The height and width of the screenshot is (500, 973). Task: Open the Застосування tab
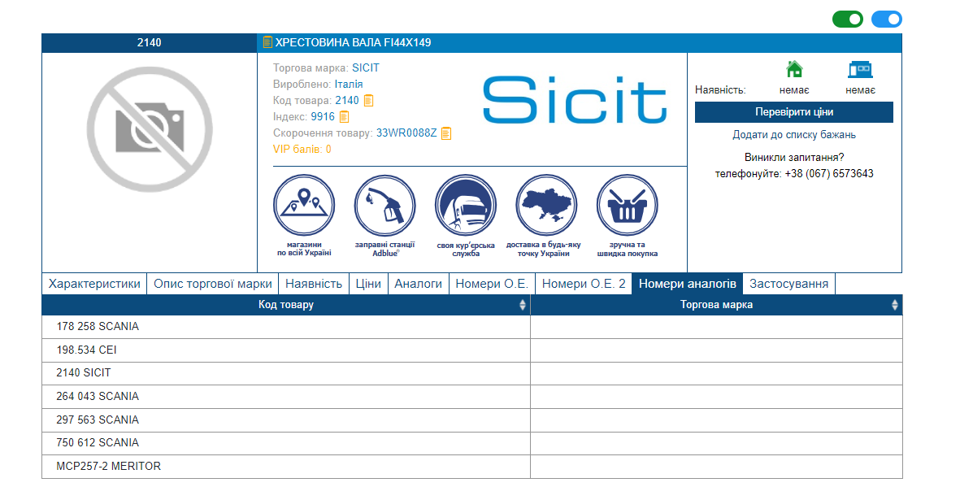pyautogui.click(x=789, y=284)
